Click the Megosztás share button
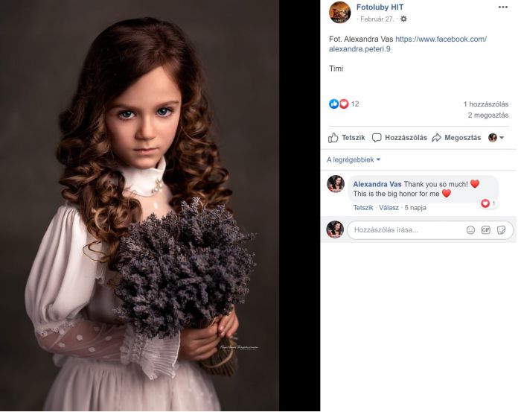 456,138
